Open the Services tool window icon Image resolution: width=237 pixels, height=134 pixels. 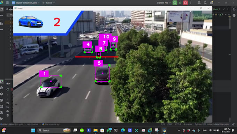(x=1, y=100)
